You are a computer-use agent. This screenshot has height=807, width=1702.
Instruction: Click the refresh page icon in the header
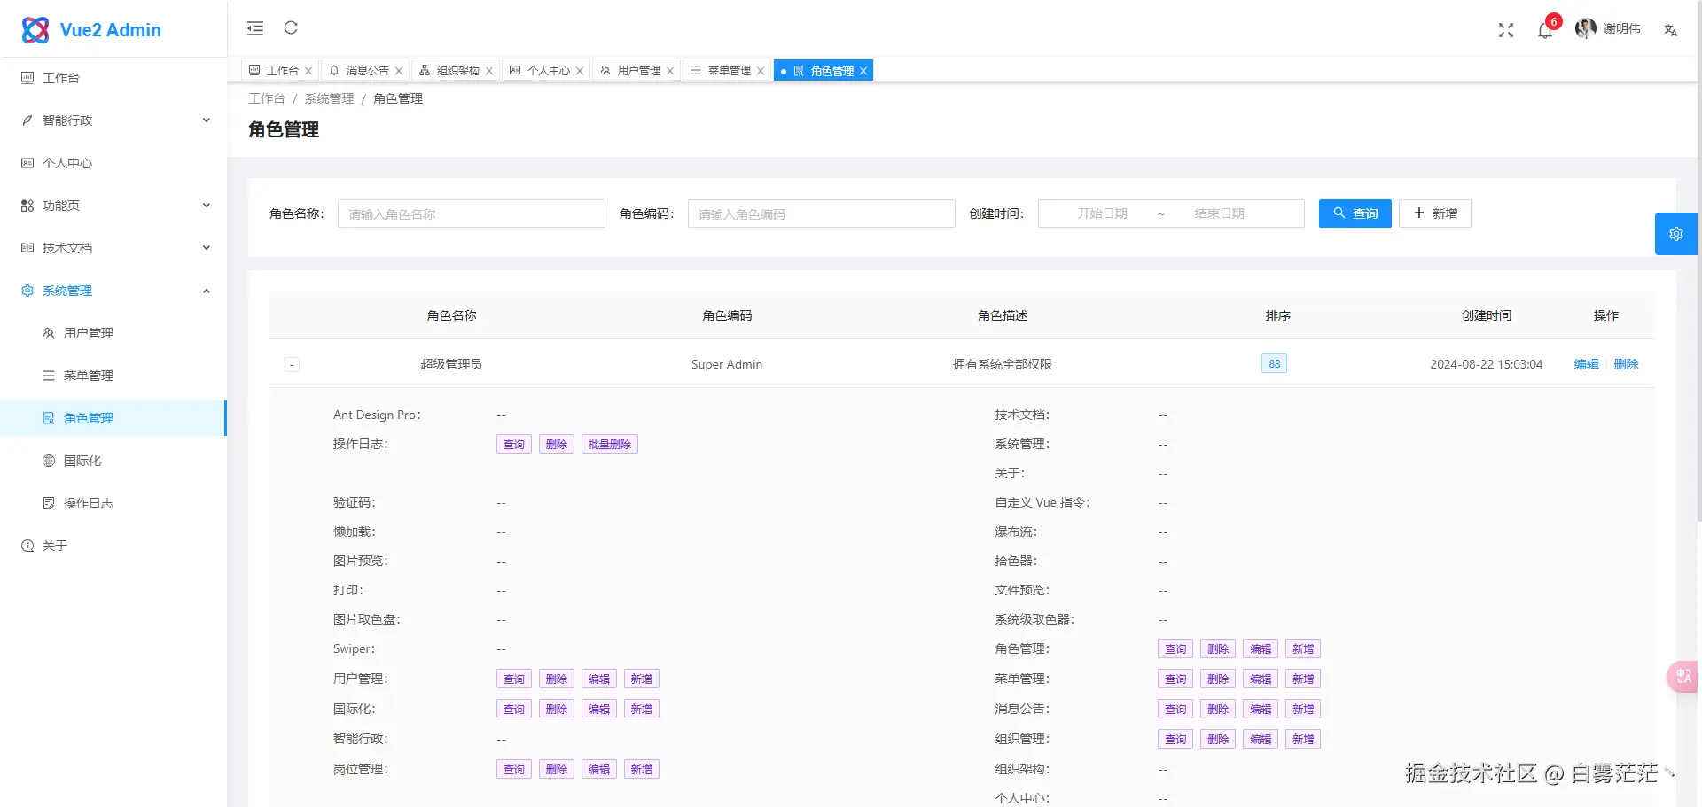pos(291,28)
